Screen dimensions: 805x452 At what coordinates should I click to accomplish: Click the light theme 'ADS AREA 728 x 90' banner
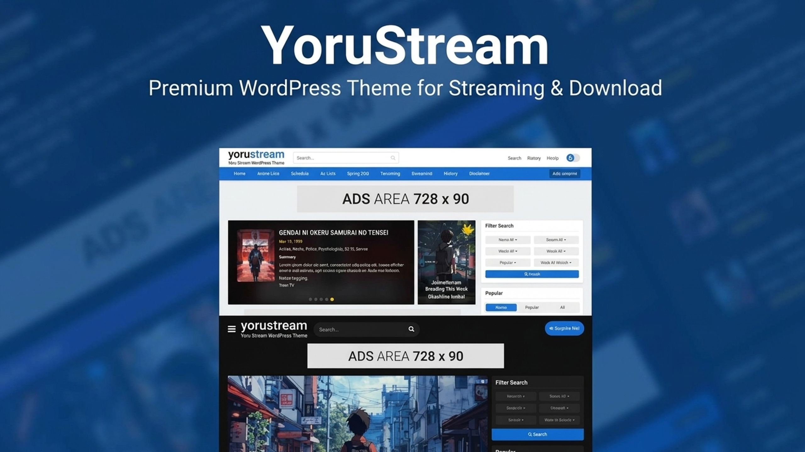coord(405,199)
